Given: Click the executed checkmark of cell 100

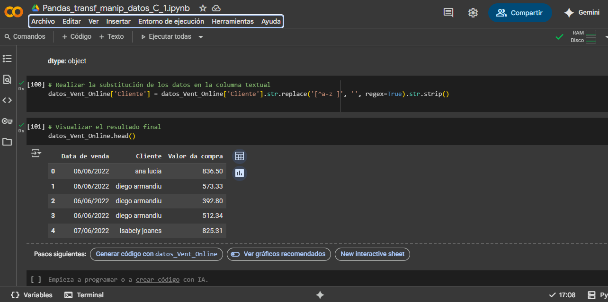Looking at the screenshot, I should (x=21, y=83).
